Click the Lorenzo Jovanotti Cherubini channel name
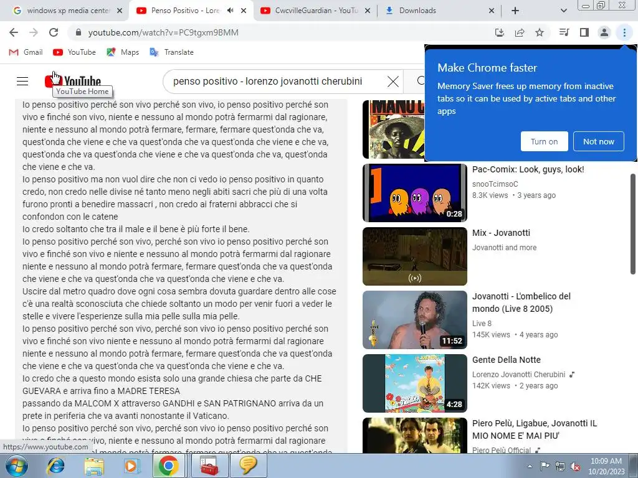Screen dimensions: 638x478 coord(518,374)
